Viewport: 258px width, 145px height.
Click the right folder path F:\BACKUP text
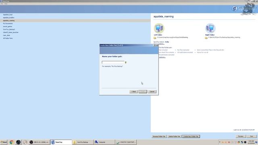tap(224, 37)
